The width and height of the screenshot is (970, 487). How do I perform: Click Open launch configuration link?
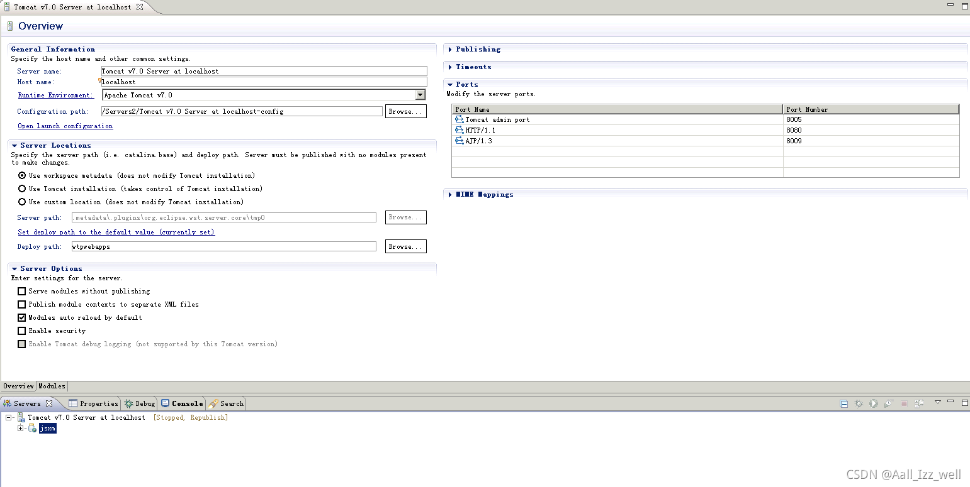pos(65,126)
